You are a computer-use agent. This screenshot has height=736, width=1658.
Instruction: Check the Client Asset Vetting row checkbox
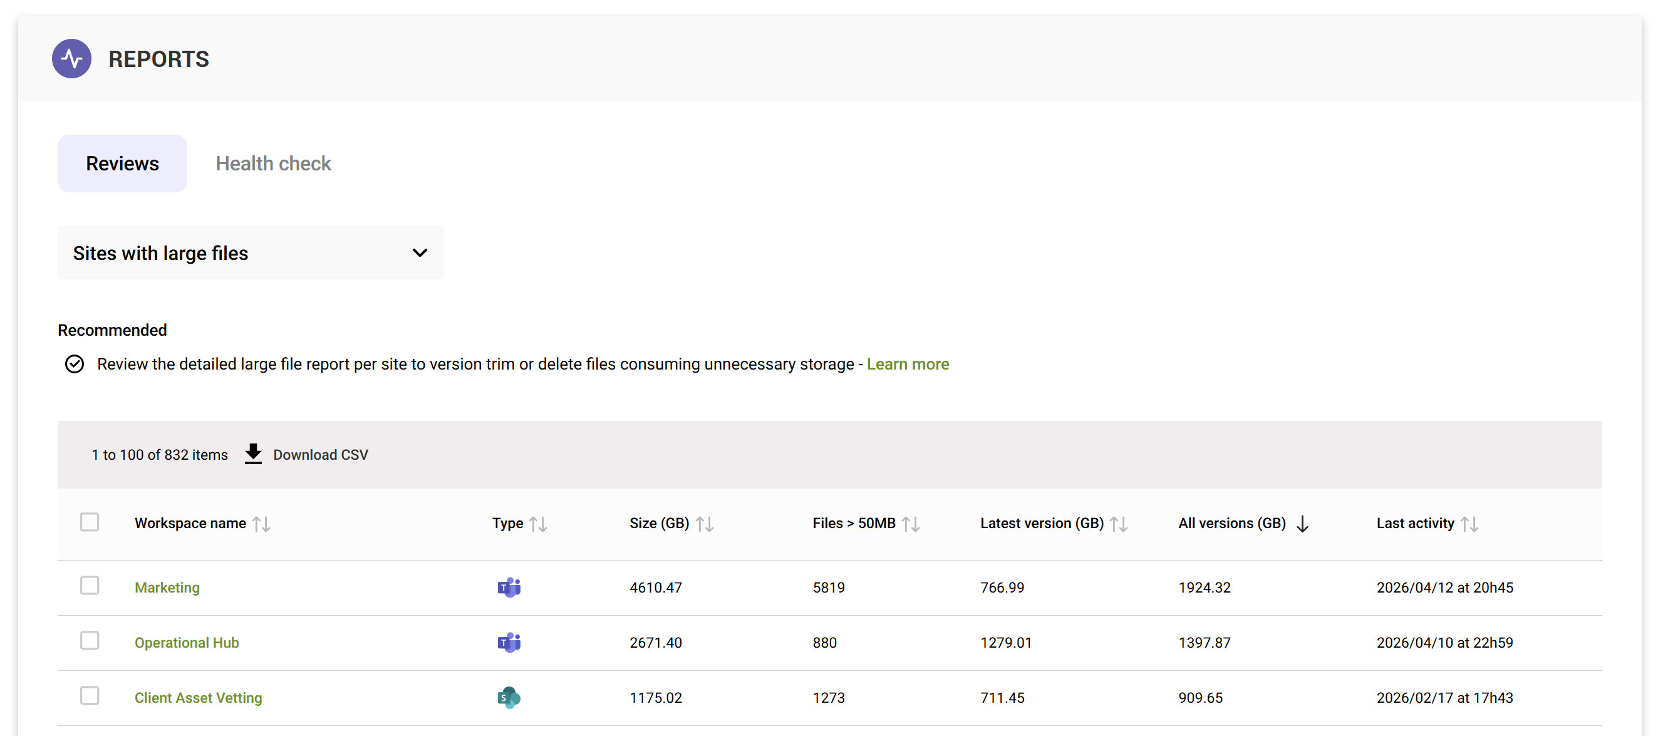click(90, 695)
